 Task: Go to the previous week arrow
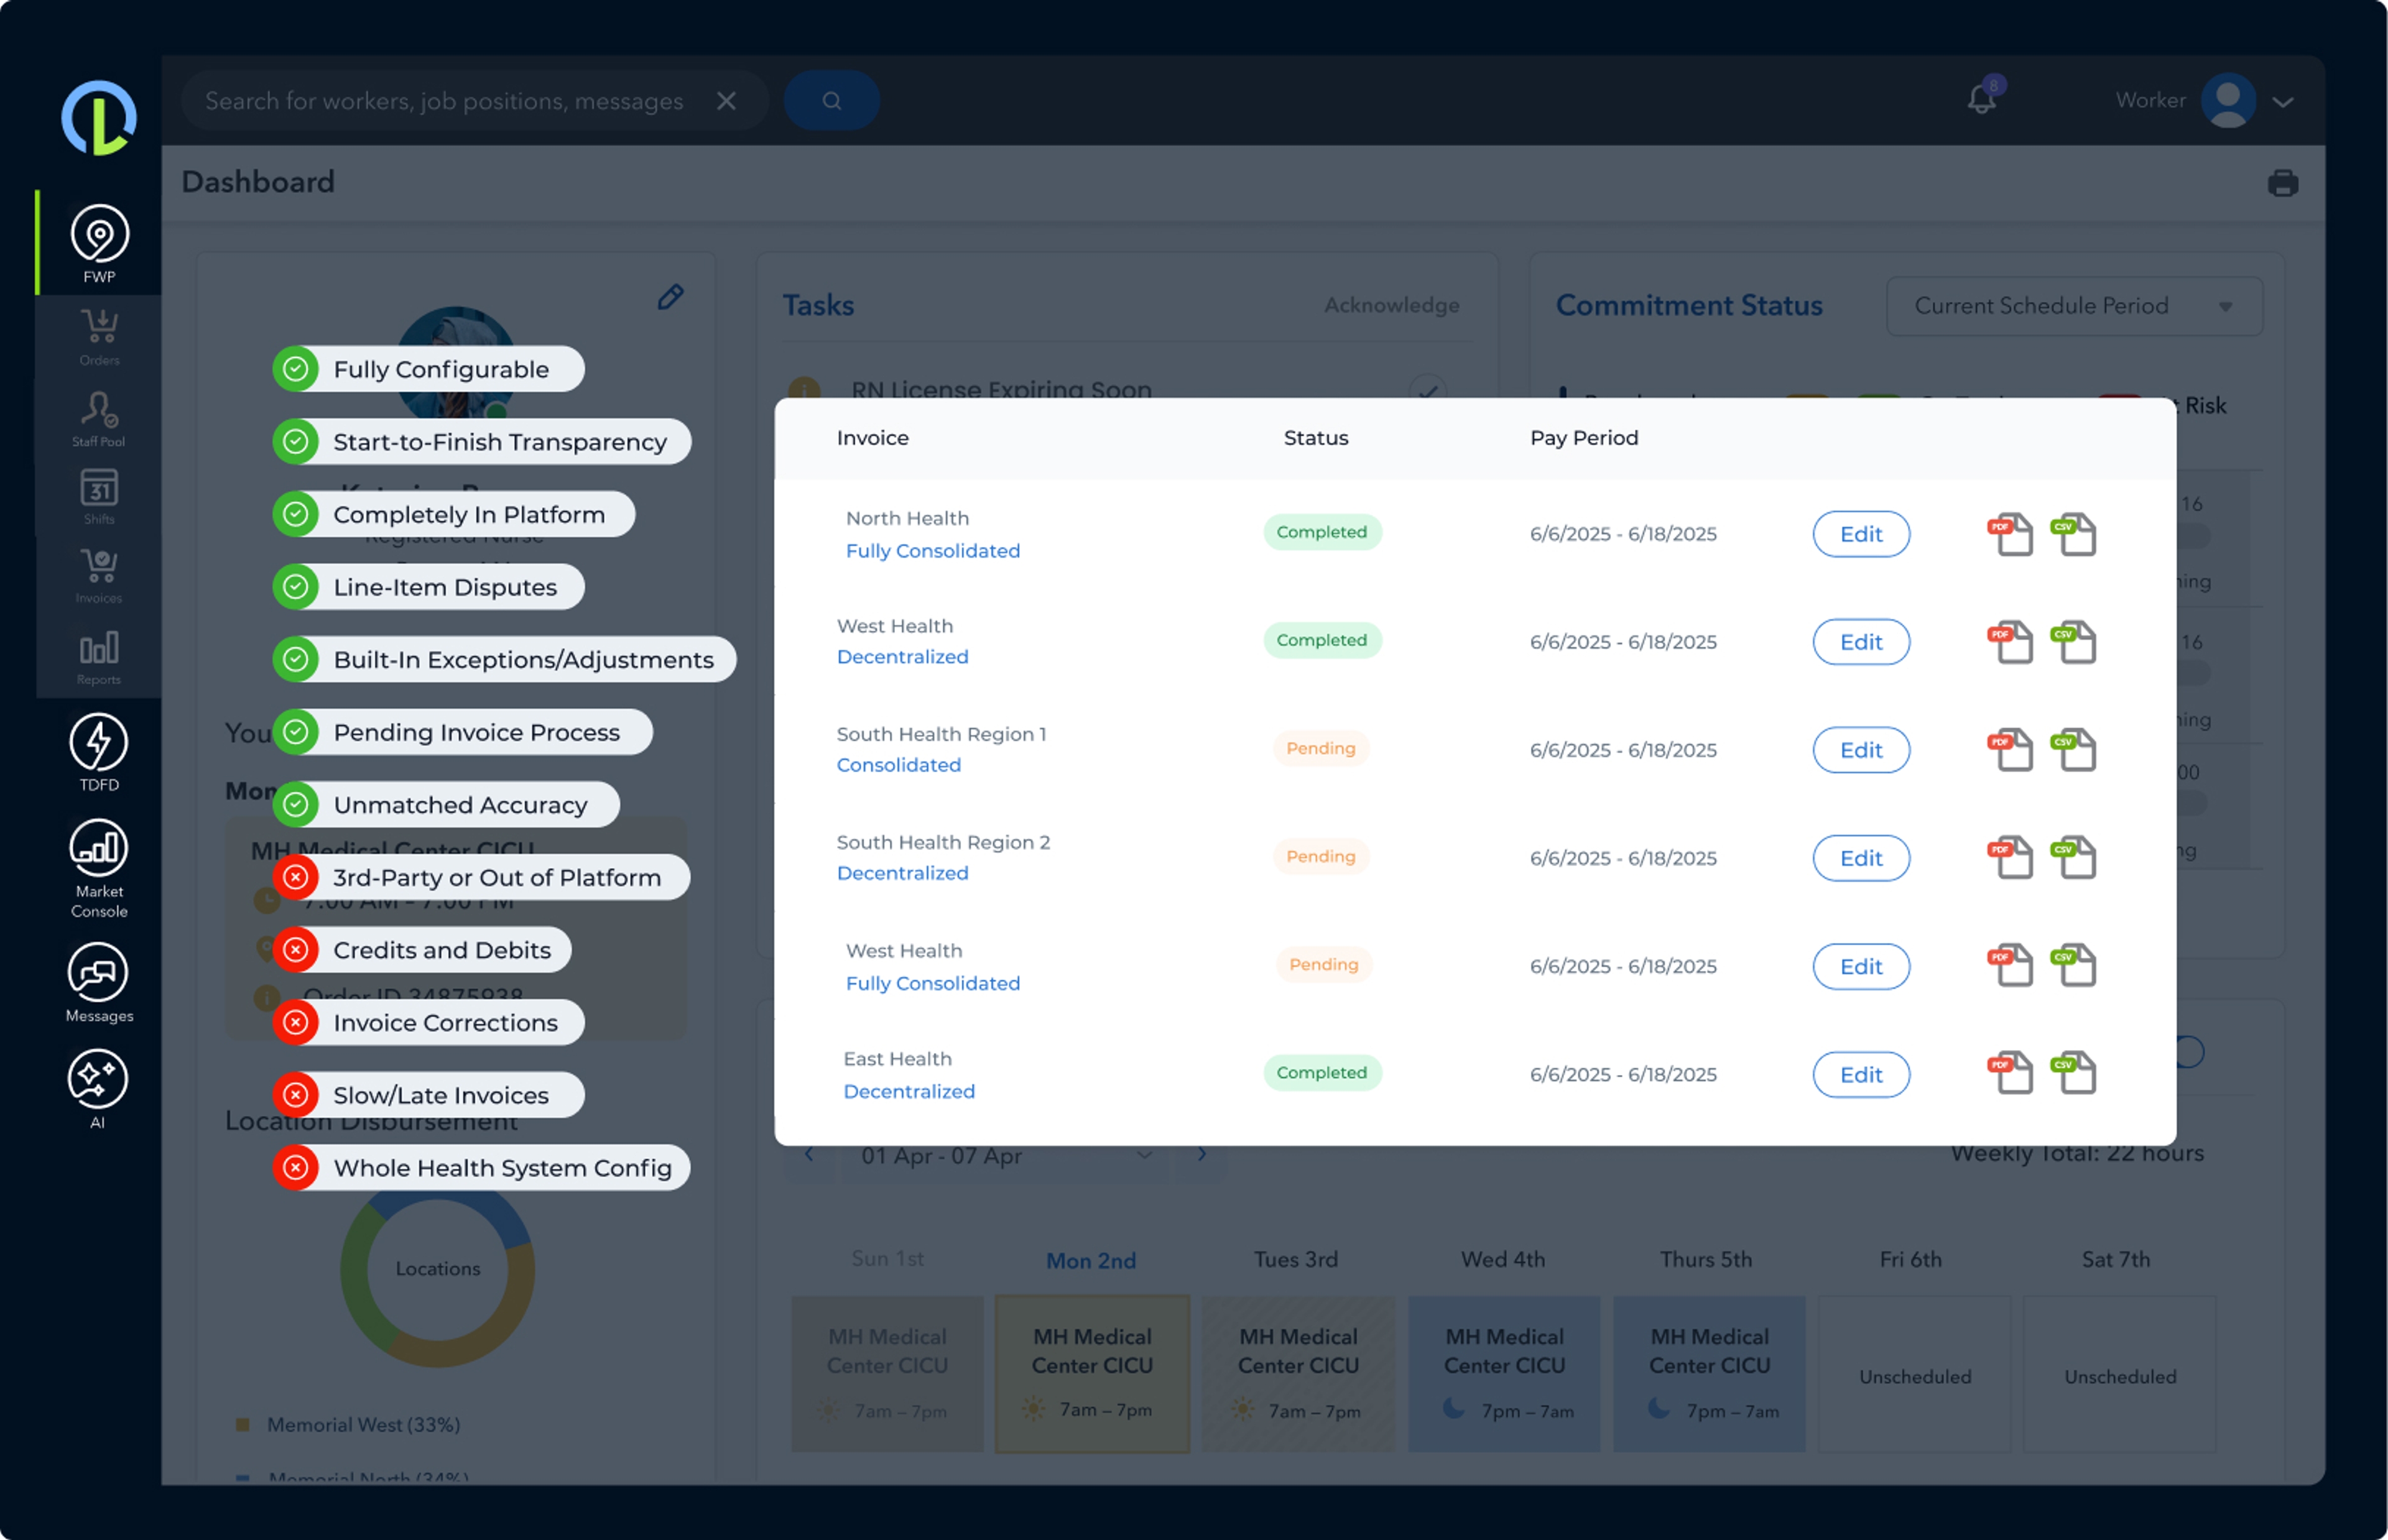coord(809,1154)
